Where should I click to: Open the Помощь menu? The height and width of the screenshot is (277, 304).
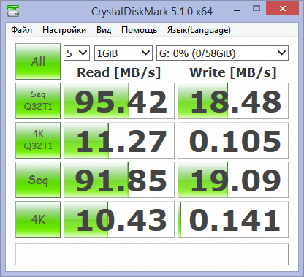click(x=139, y=30)
